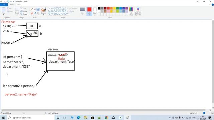
Task: Pick the black color swatch
Action: [x=99, y=8]
